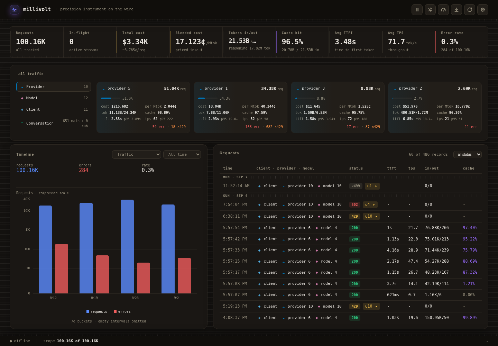This screenshot has height=346, width=498.
Task: Click the 5:57:08 PM request row
Action: [x=350, y=284]
